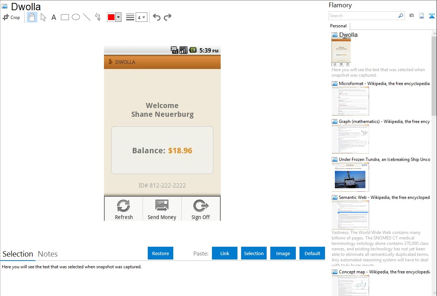The width and height of the screenshot is (437, 296).
Task: Click the signal strength bars icon
Action: 183,50
